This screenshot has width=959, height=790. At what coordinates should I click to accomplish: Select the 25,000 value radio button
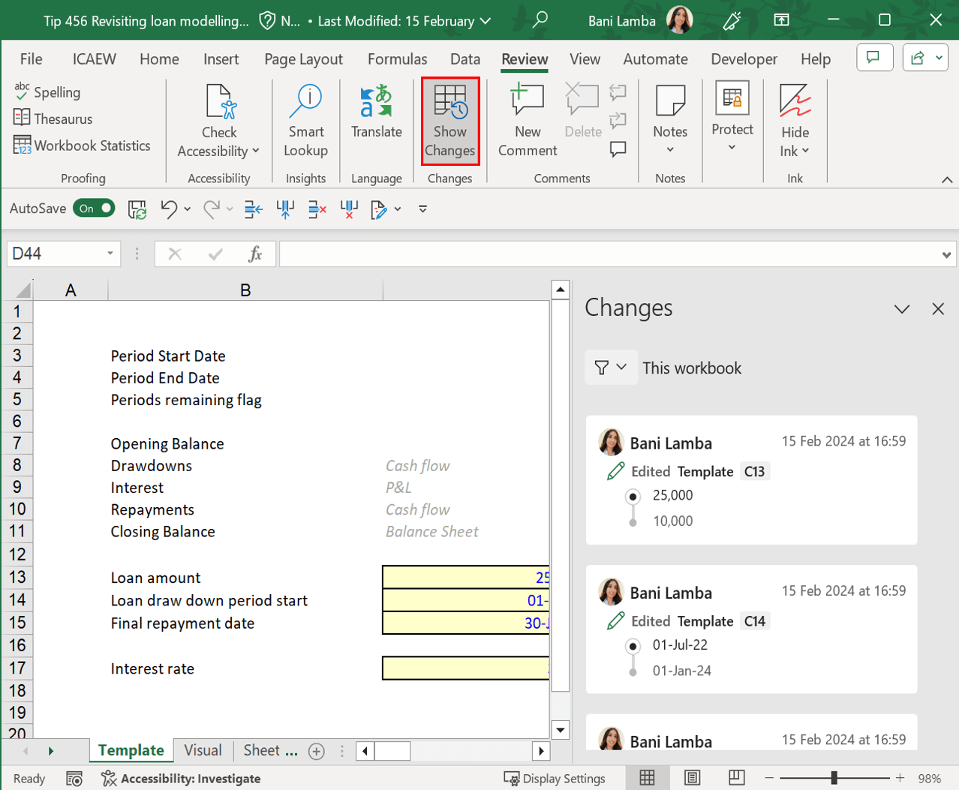point(633,496)
